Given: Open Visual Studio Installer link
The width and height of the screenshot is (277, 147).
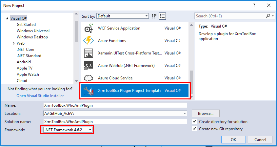Looking at the screenshot, I should (40, 96).
